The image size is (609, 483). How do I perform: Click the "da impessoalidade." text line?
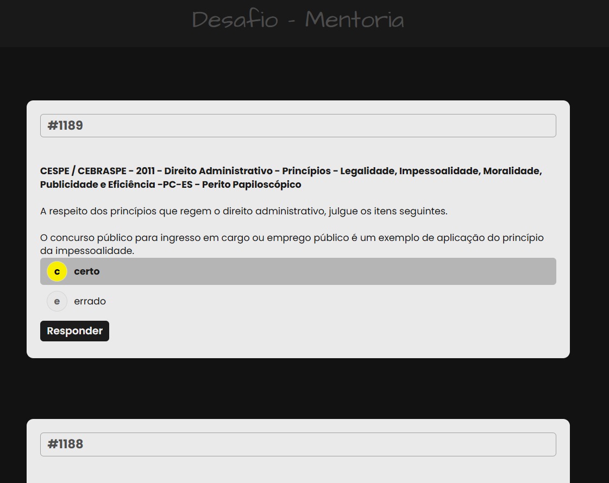87,251
